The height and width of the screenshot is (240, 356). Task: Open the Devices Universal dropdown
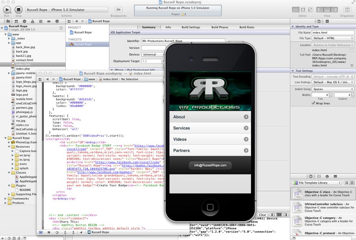pyautogui.click(x=153, y=54)
